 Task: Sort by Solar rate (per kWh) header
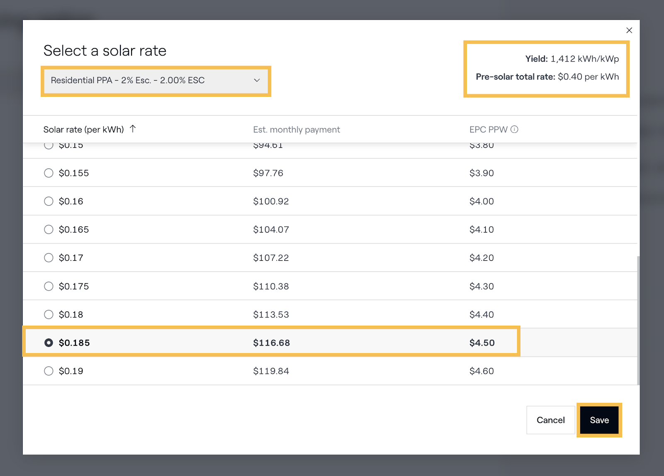pos(83,130)
